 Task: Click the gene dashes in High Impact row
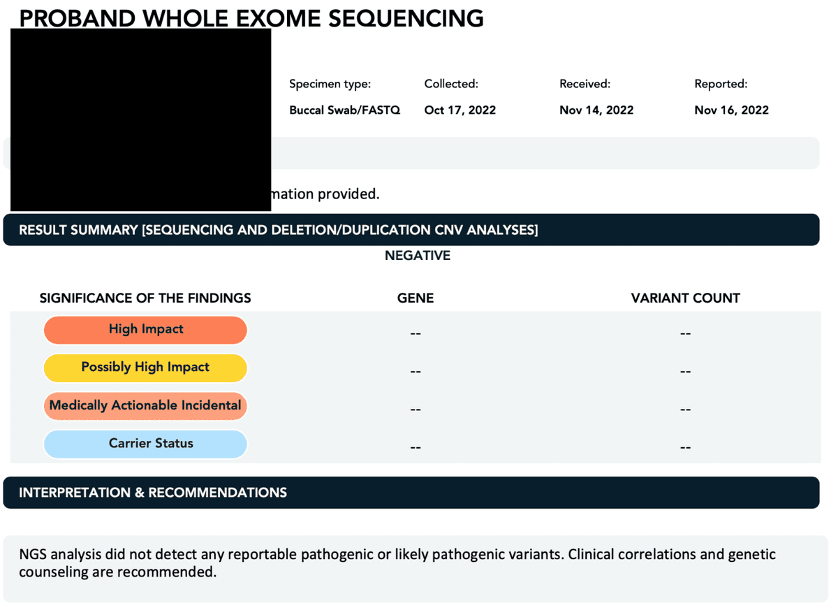pyautogui.click(x=416, y=333)
